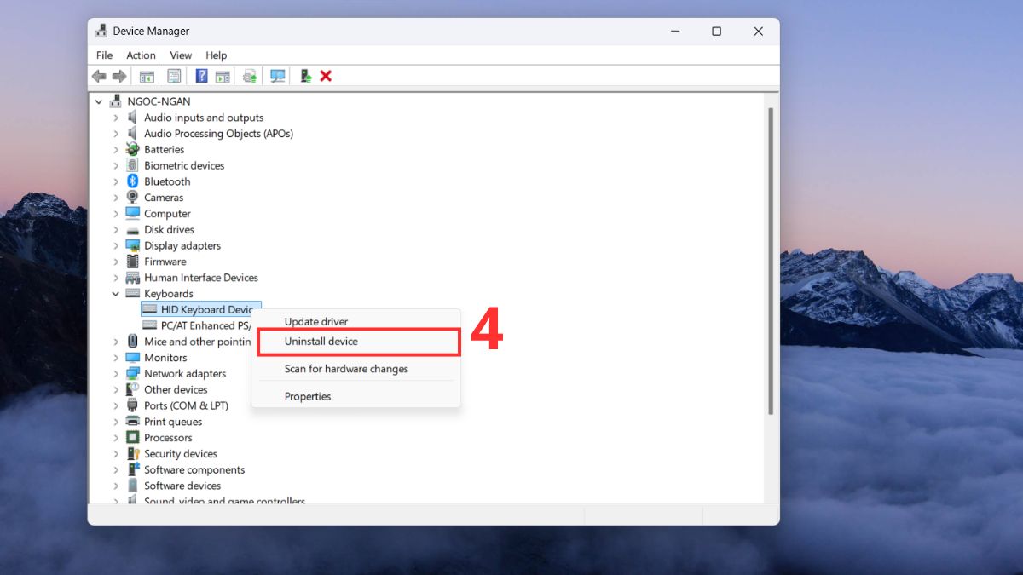Open the Action menu
Screen dimensions: 1023x575
141,55
